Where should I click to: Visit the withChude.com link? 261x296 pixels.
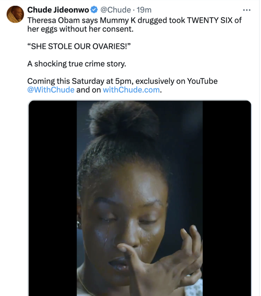pos(131,89)
